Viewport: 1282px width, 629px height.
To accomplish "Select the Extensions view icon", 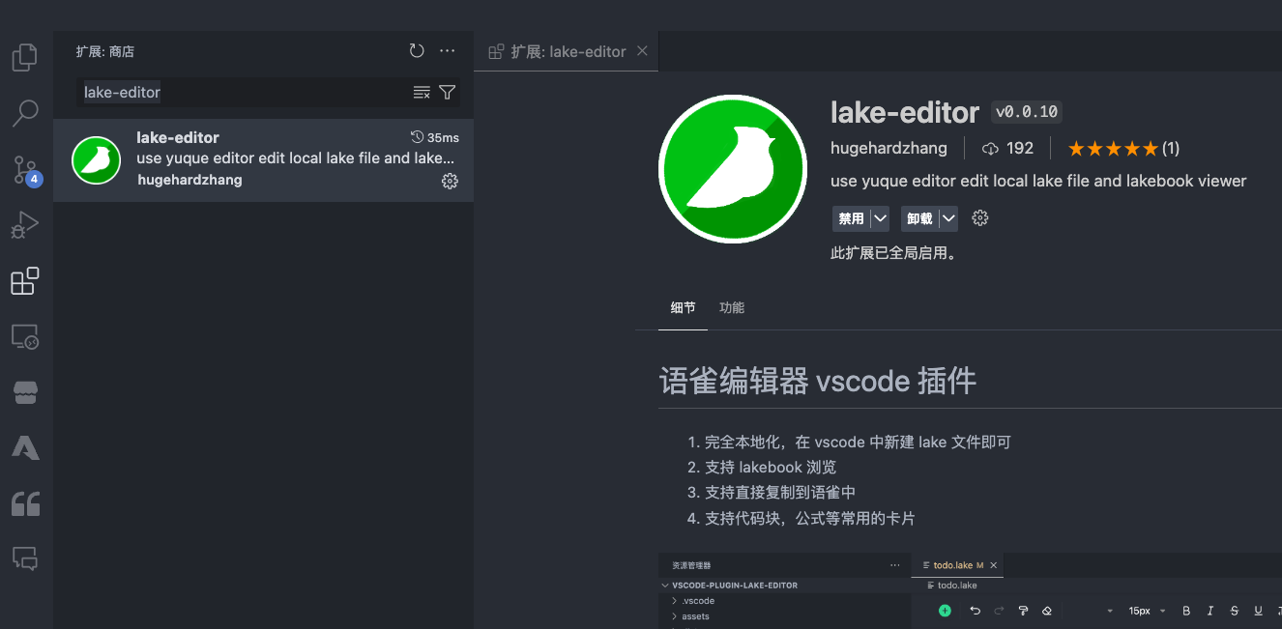I will click(25, 281).
